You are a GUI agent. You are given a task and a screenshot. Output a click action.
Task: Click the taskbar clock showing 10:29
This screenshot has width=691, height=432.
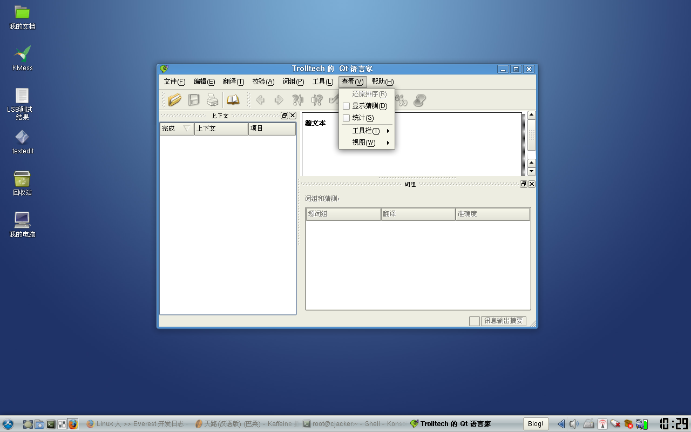(674, 424)
